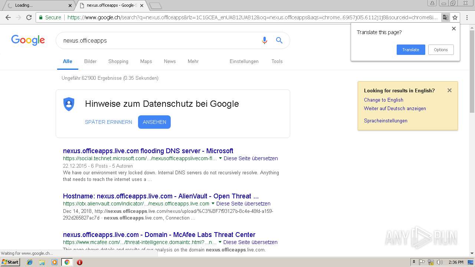Click the Google search magnifier icon
The image size is (475, 267).
(279, 40)
